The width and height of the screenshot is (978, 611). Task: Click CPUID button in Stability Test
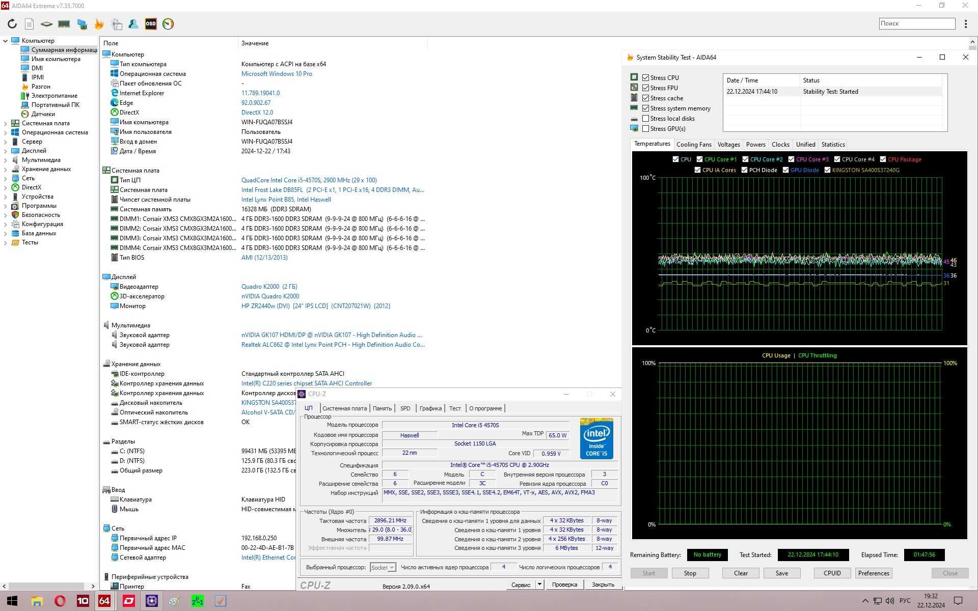tap(832, 573)
